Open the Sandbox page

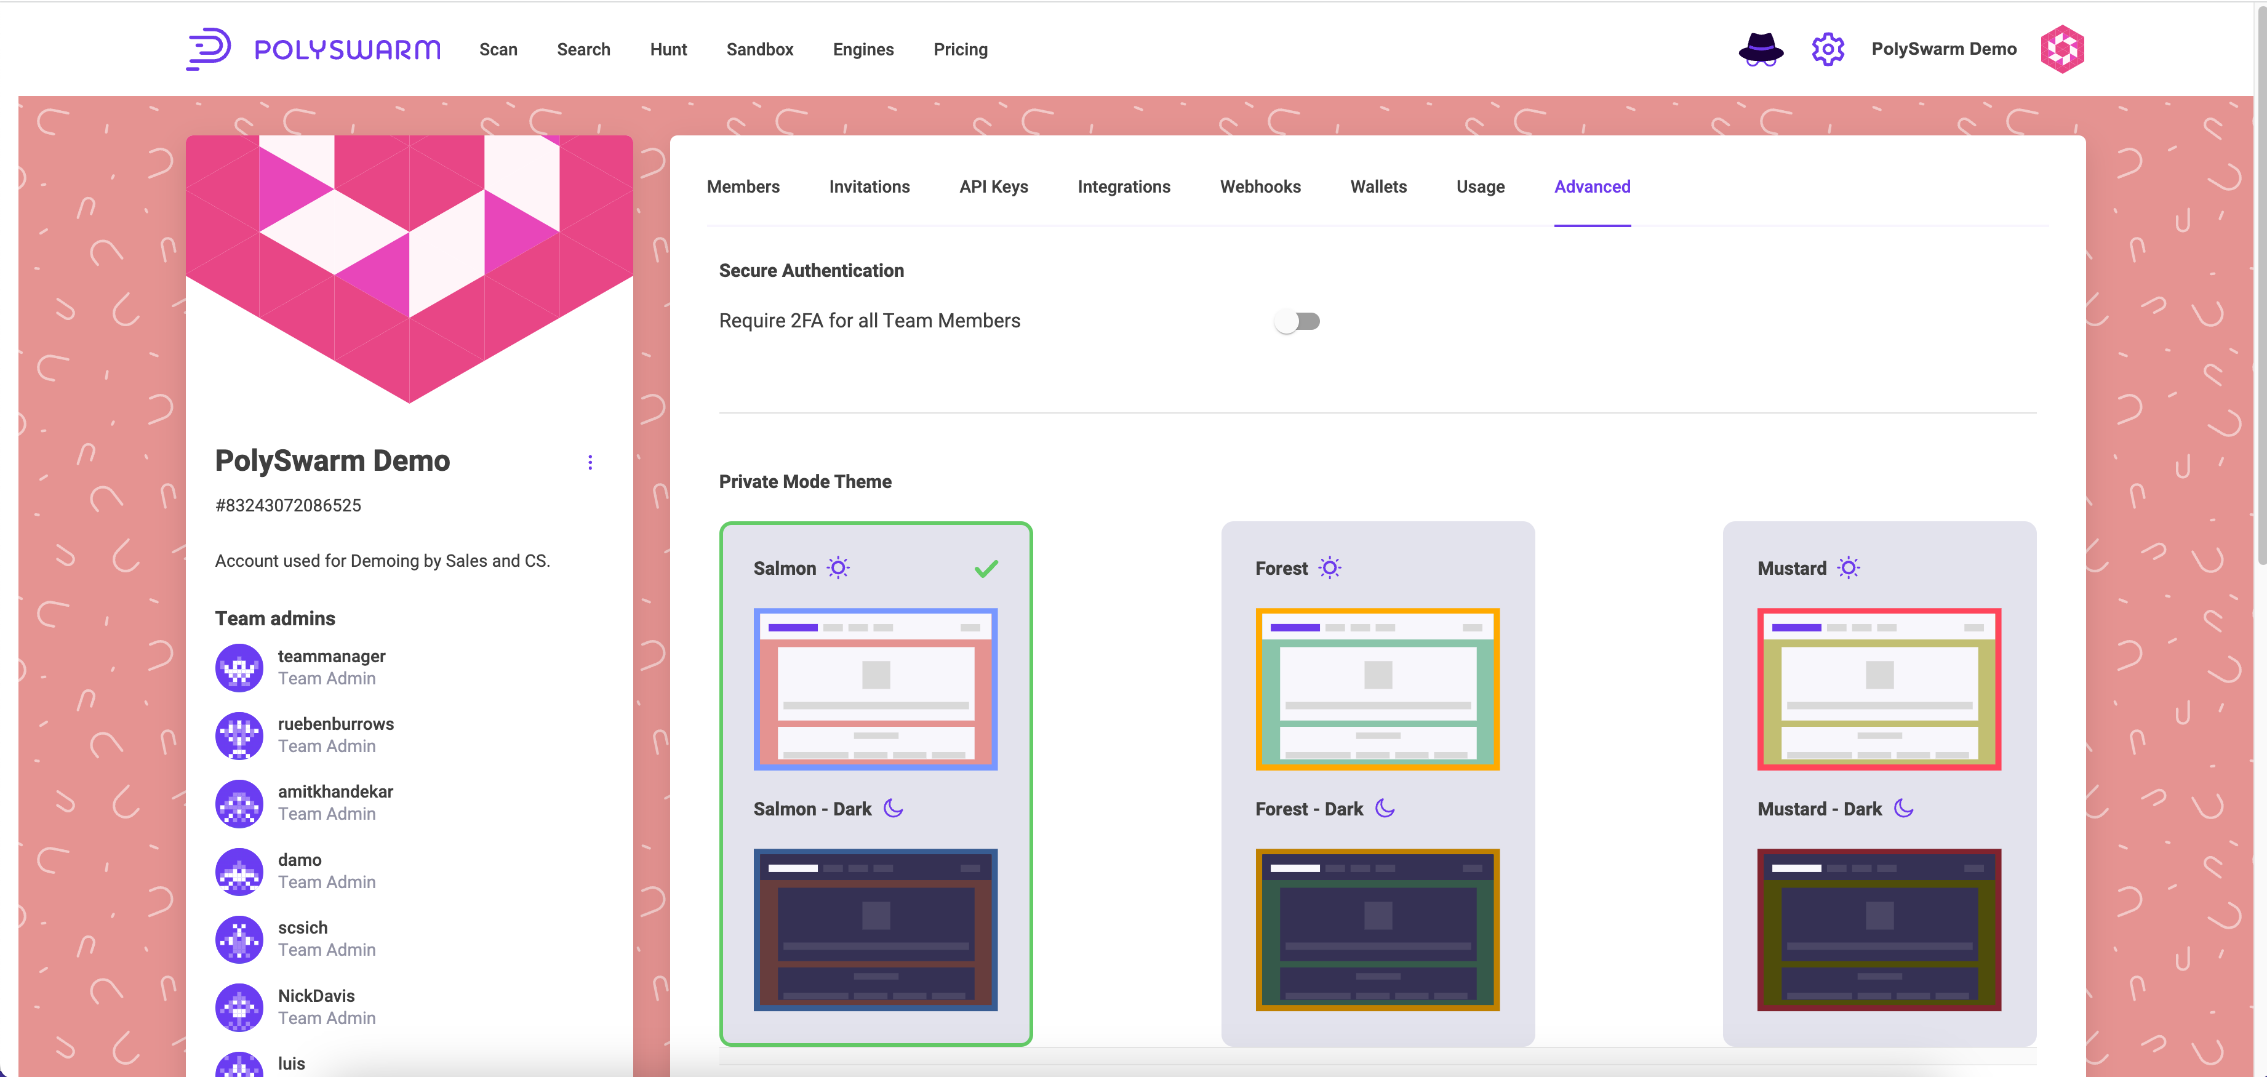coord(759,49)
